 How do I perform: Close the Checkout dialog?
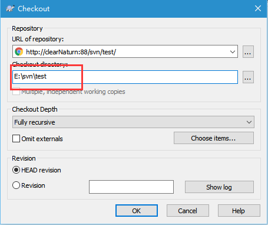click(x=258, y=8)
